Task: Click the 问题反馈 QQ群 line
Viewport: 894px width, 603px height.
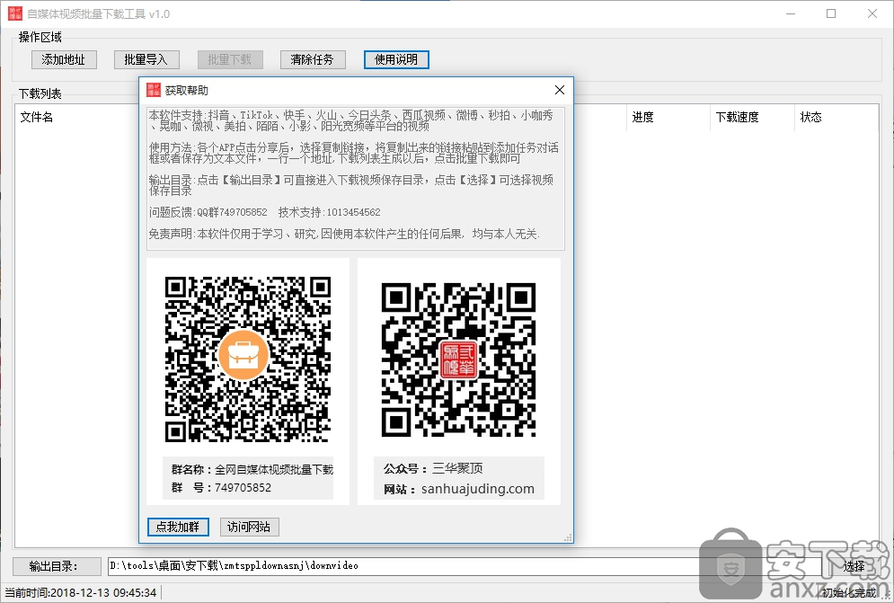Action: pyautogui.click(x=208, y=212)
